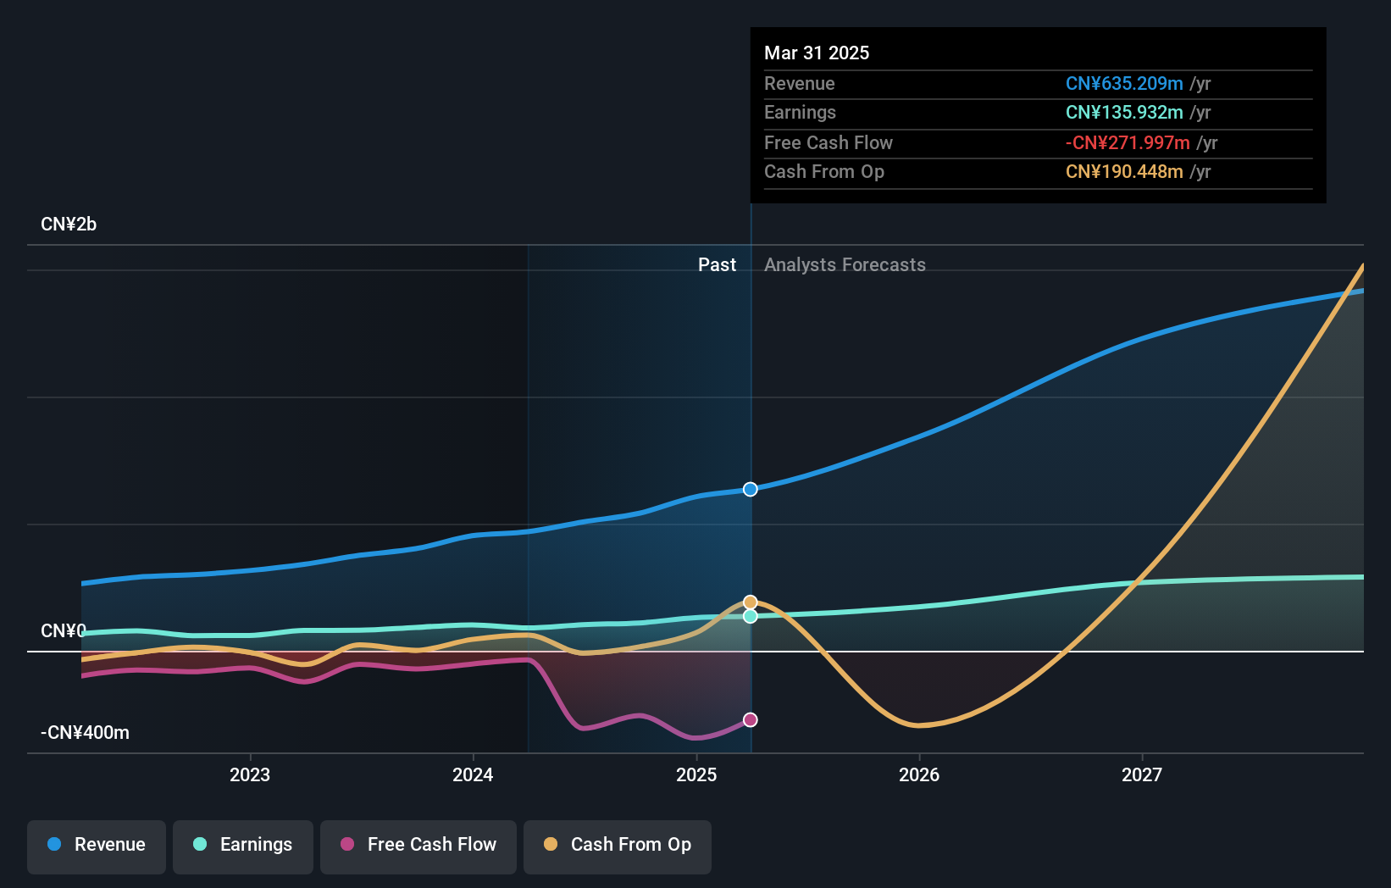The height and width of the screenshot is (888, 1391).
Task: Click the Cash From Op tooltip row label
Action: tap(824, 172)
